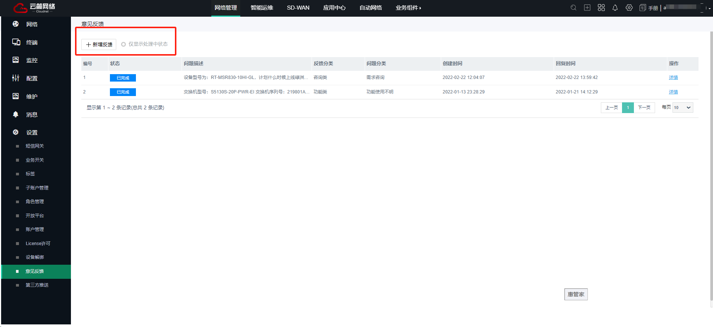The image size is (713, 327).
Task: Click the vertical page scrollbar
Action: 711,166
